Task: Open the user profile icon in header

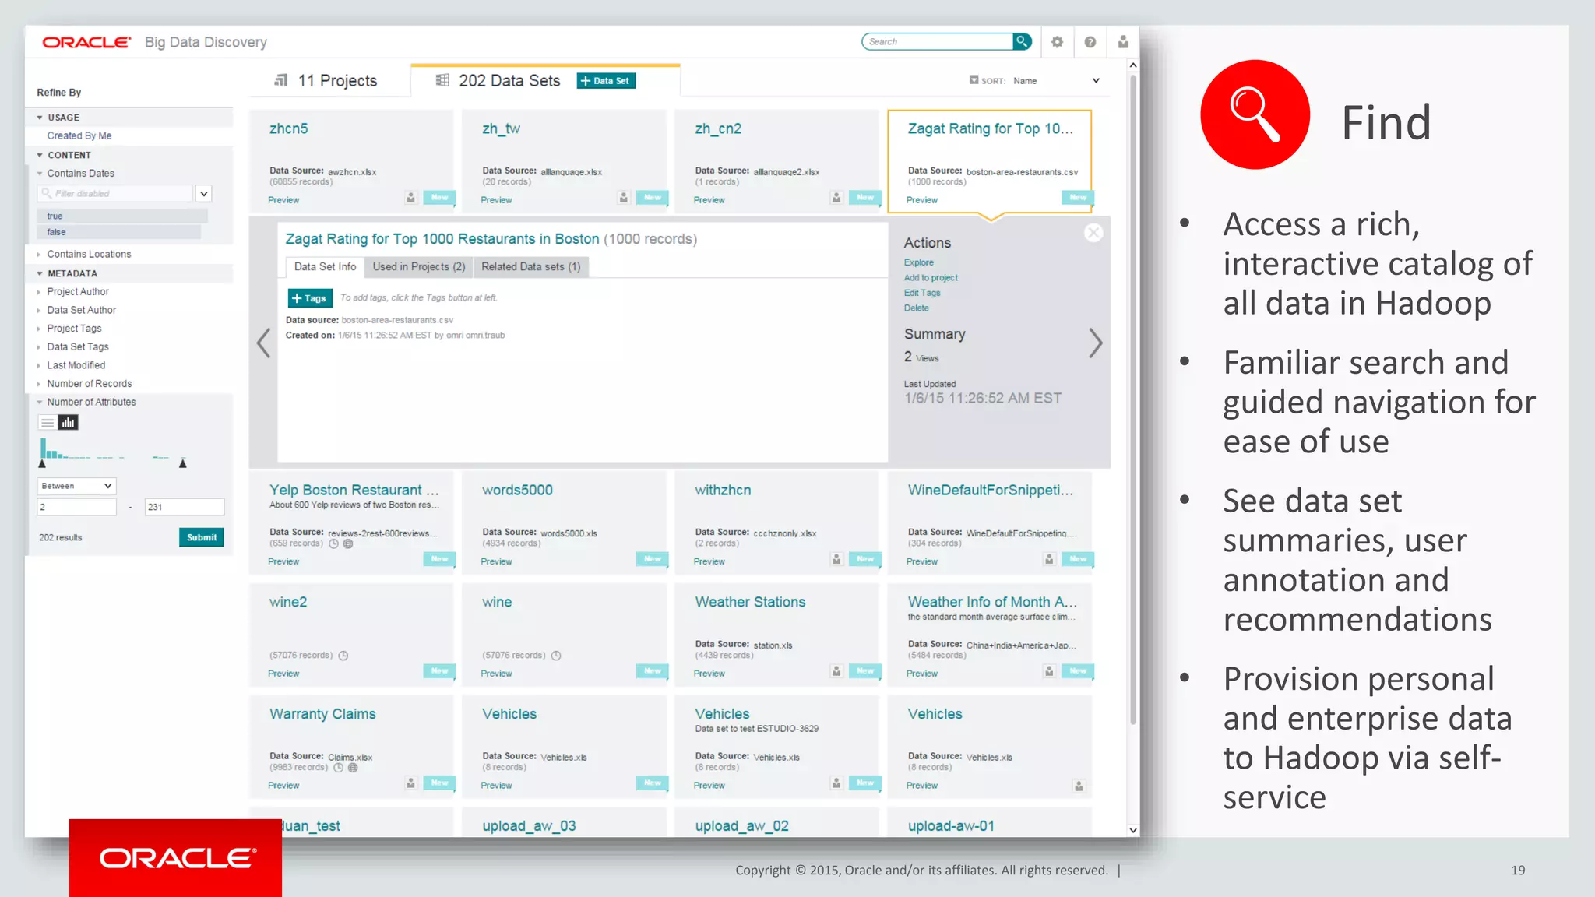Action: (1123, 42)
